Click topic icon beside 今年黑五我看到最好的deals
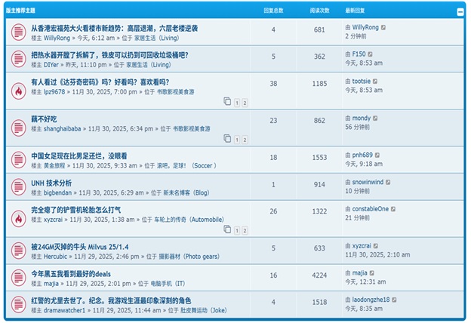Viewport: 471px width, 323px height. (x=19, y=278)
